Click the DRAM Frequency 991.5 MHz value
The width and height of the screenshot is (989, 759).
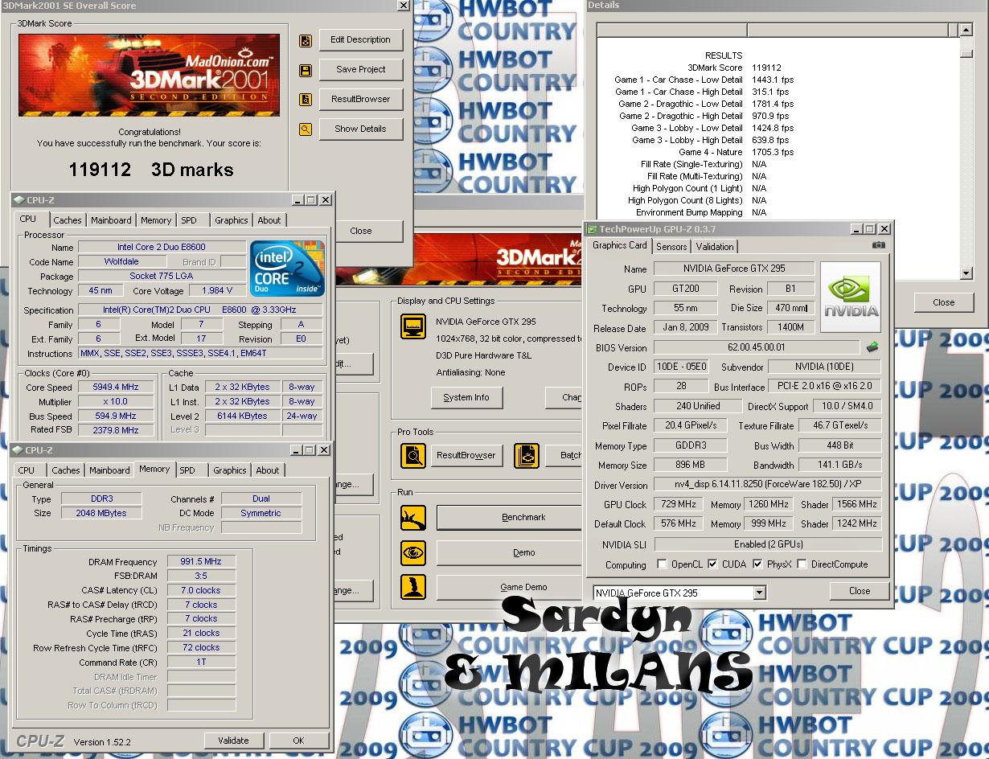tap(202, 562)
